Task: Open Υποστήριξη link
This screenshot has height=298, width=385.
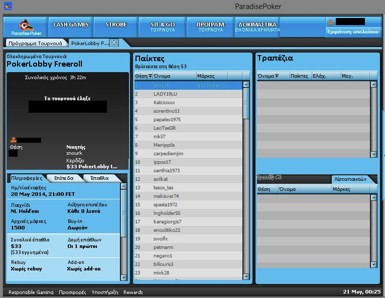Action: pos(105,292)
